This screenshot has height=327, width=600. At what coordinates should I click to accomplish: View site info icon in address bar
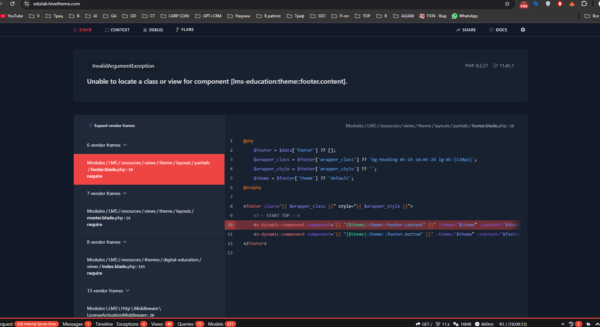pyautogui.click(x=27, y=4)
